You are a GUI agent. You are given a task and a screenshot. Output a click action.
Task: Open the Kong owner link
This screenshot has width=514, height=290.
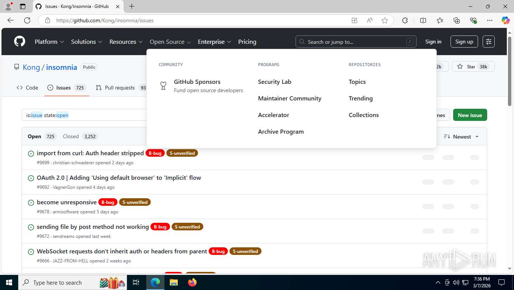pyautogui.click(x=31, y=67)
